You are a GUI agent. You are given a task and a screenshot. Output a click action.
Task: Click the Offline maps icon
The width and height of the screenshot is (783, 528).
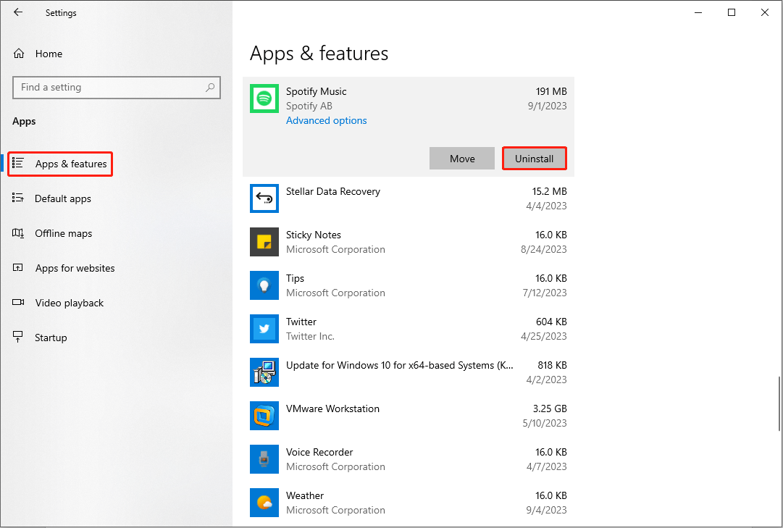tap(18, 232)
